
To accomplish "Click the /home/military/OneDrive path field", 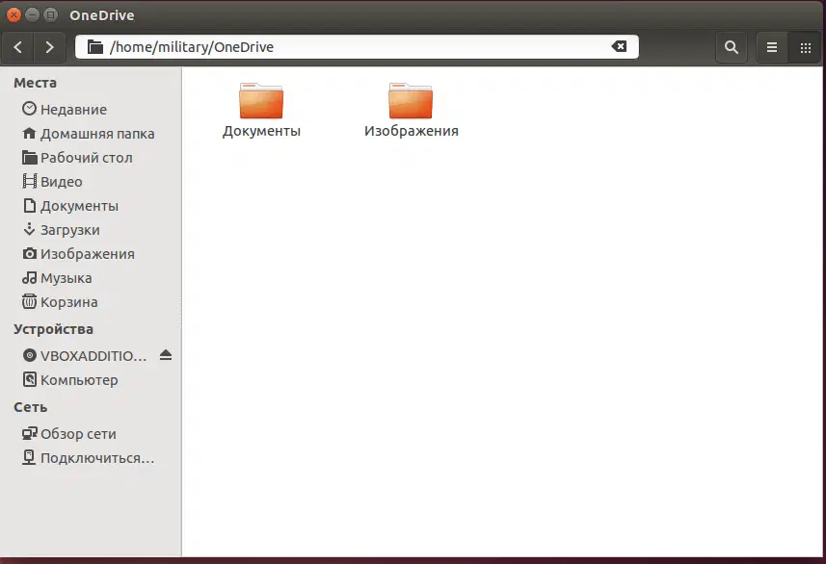I will tap(357, 47).
